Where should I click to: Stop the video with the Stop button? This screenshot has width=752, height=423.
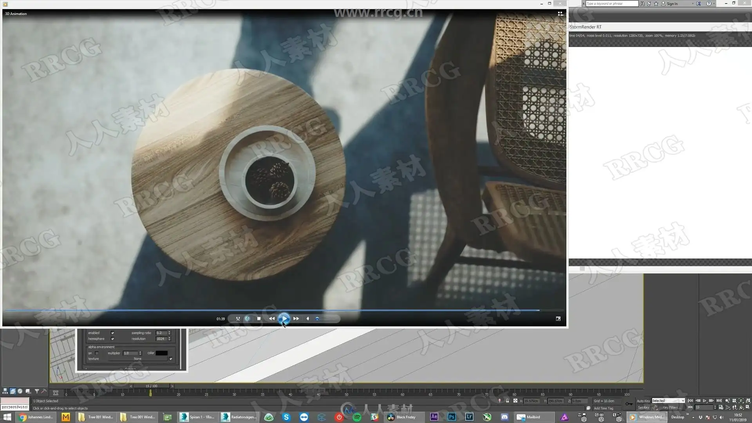pyautogui.click(x=259, y=319)
